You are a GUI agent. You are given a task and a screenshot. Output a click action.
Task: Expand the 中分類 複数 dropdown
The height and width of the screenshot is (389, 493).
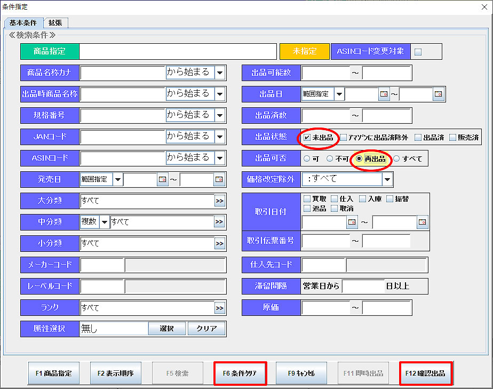tap(104, 222)
